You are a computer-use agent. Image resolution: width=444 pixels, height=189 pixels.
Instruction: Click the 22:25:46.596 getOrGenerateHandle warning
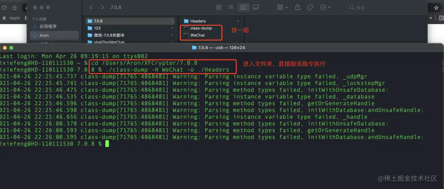(187, 104)
